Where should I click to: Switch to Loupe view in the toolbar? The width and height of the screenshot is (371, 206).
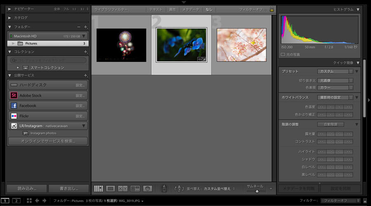click(x=110, y=188)
